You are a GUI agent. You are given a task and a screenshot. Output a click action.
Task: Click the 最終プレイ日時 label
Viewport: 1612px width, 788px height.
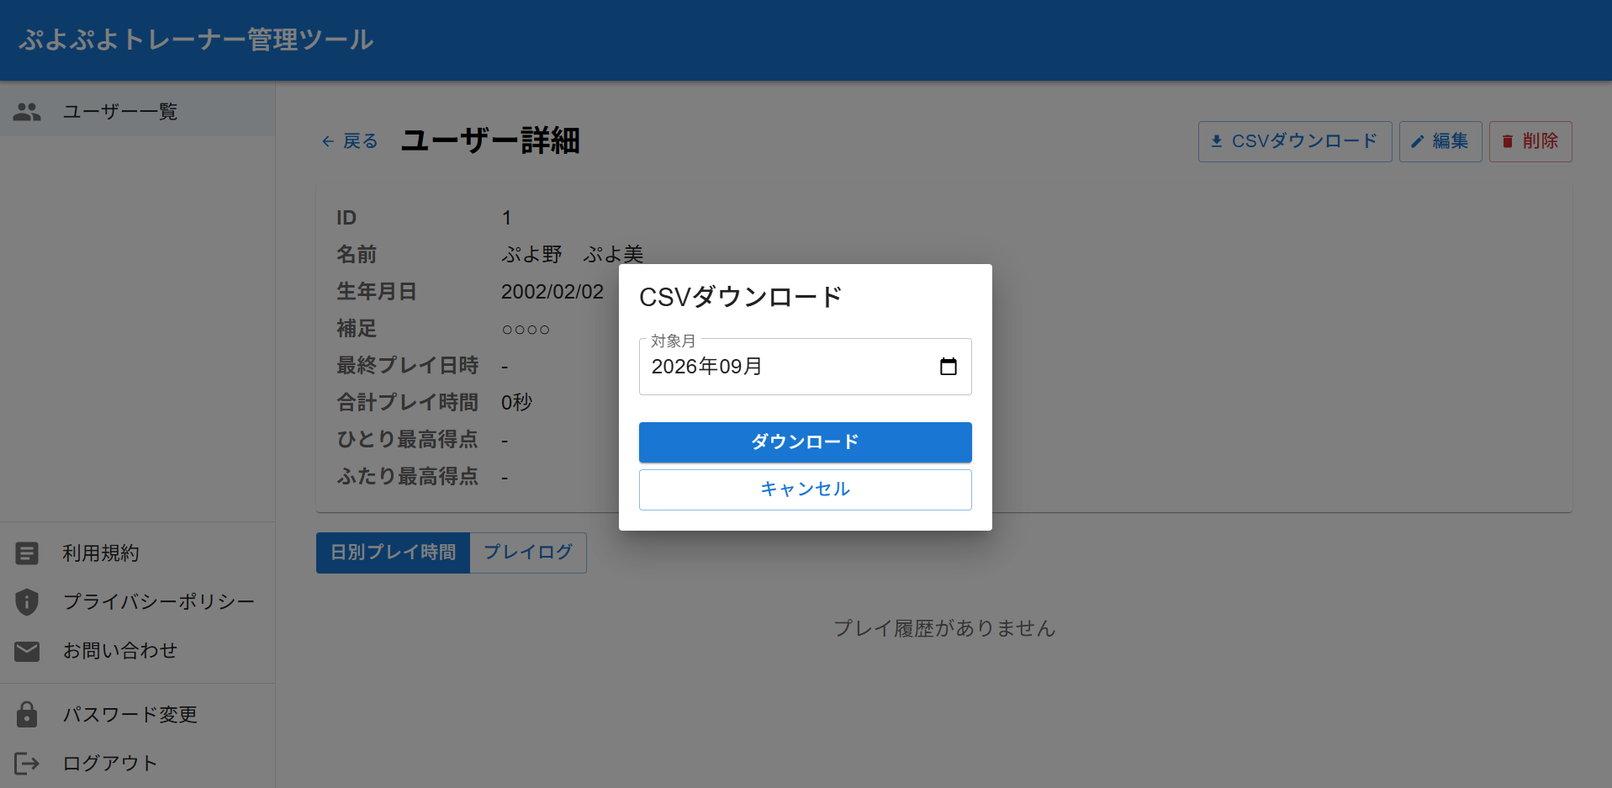pyautogui.click(x=408, y=366)
